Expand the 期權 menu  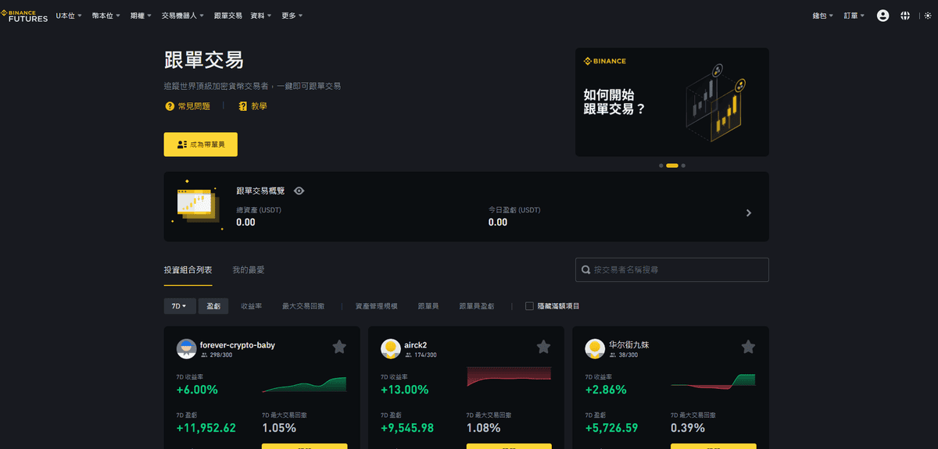point(141,16)
